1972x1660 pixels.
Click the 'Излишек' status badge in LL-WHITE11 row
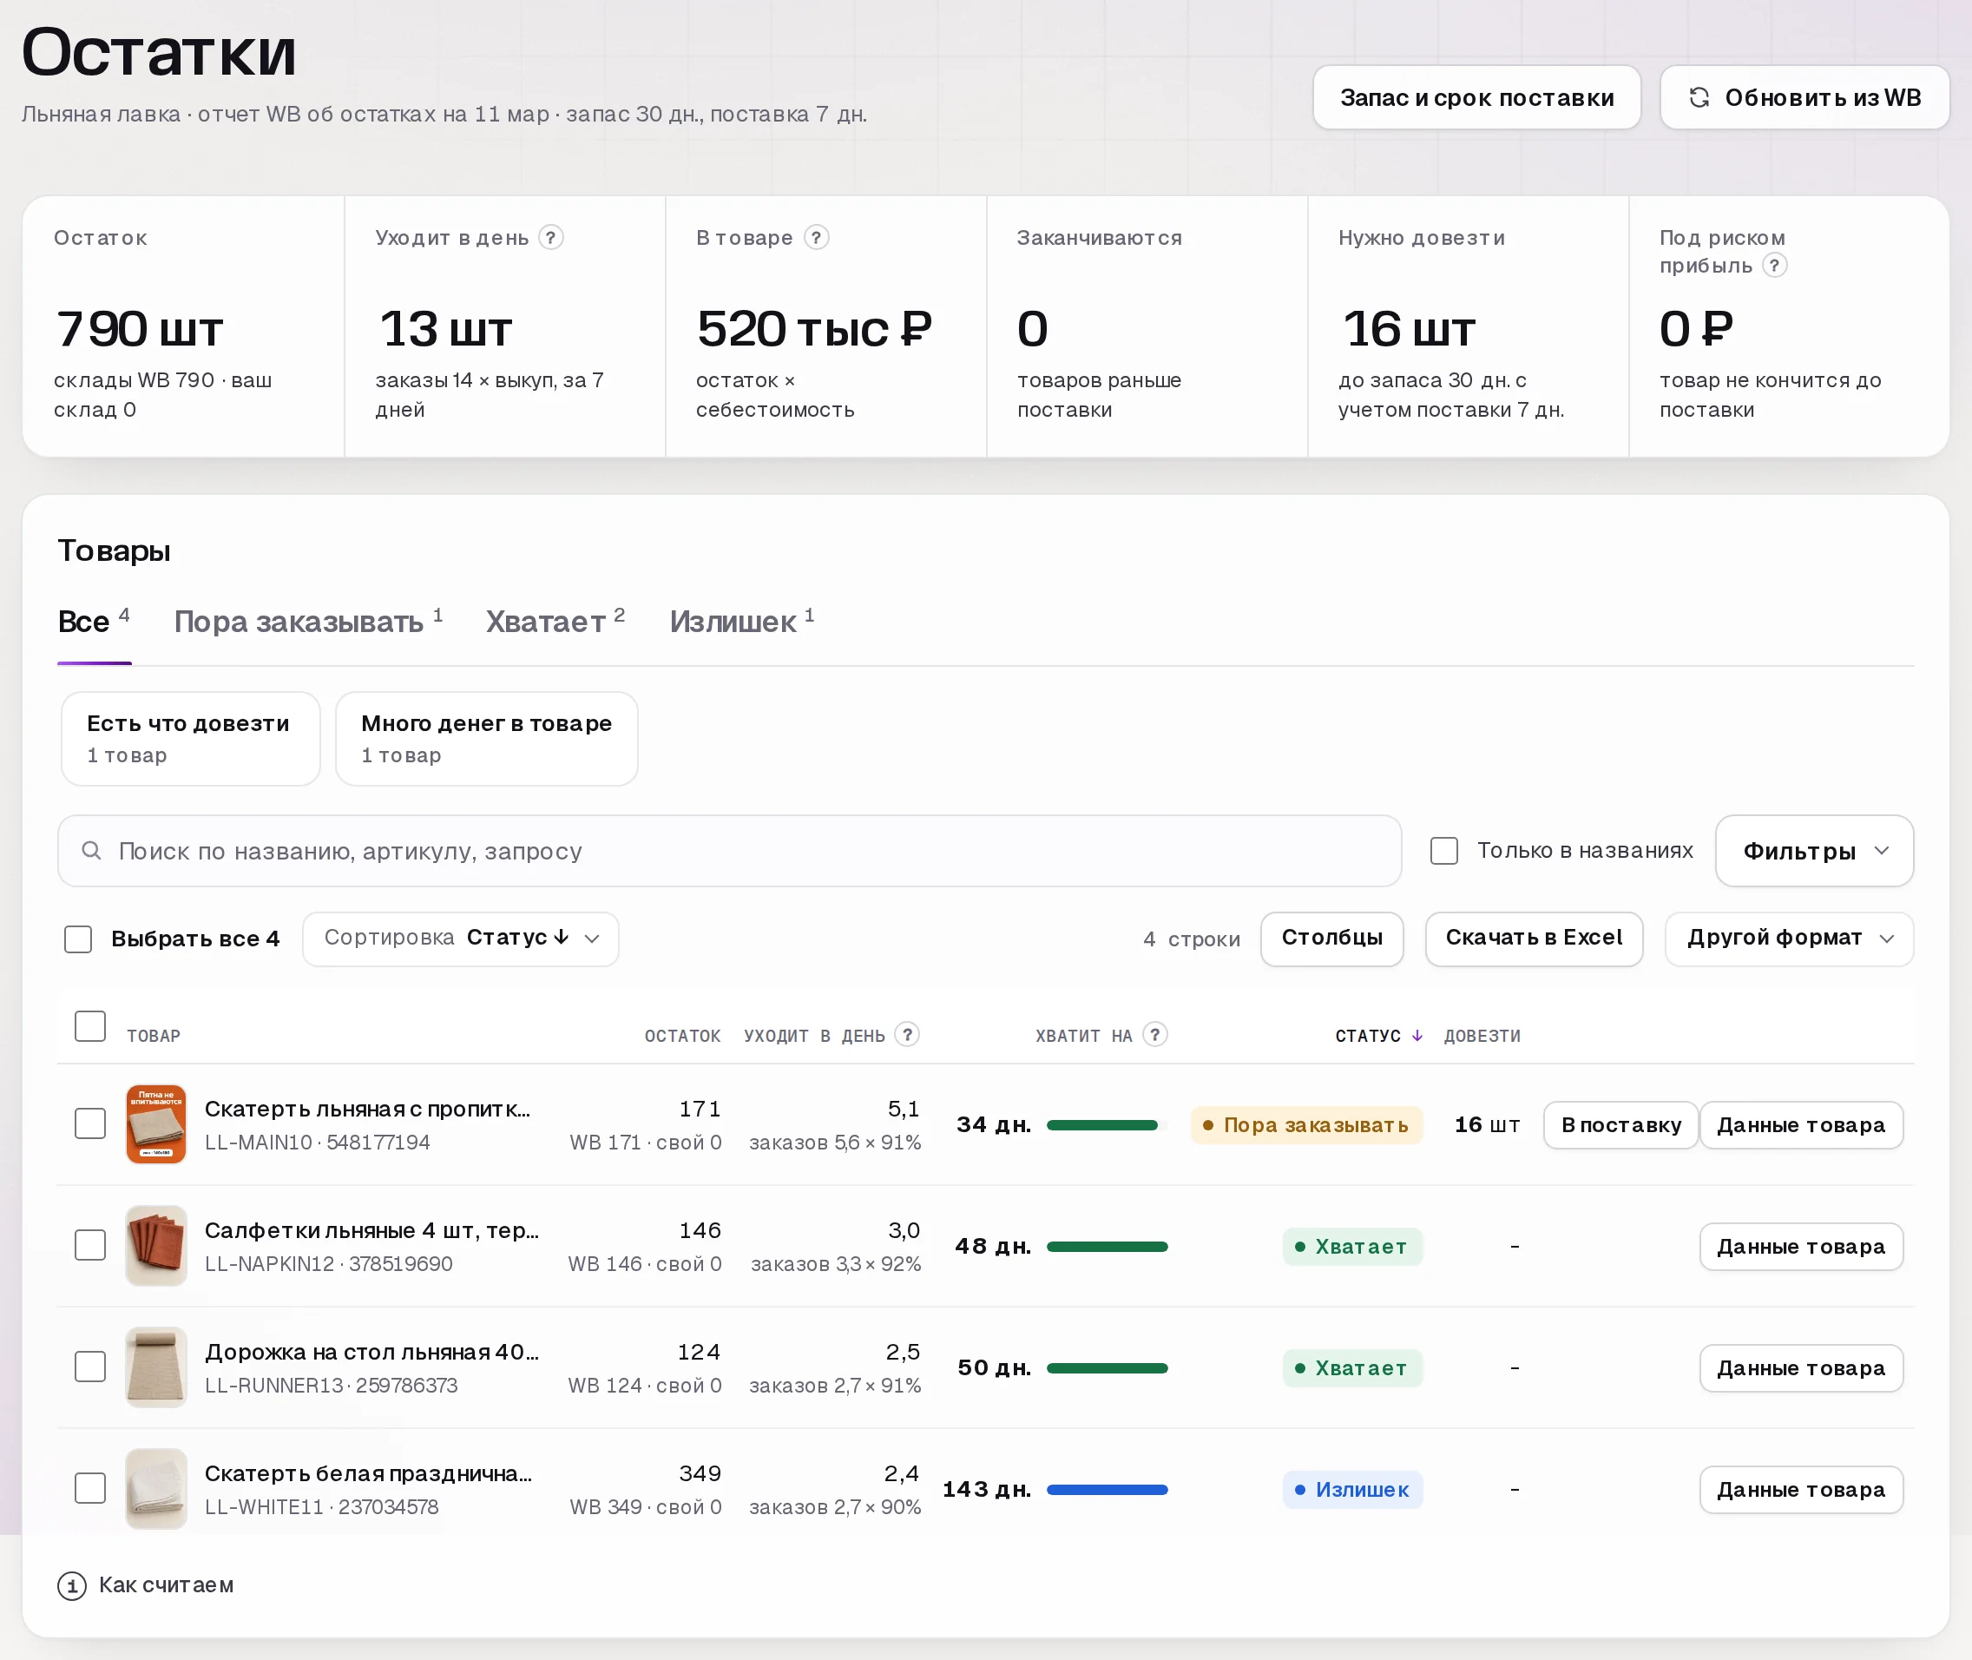point(1352,1489)
